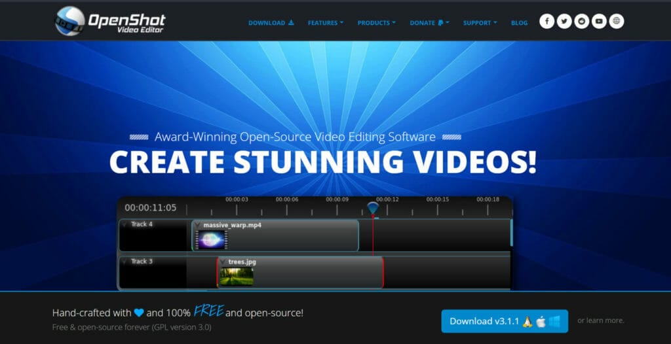Open the Facebook social icon
671x344 pixels.
(546, 22)
